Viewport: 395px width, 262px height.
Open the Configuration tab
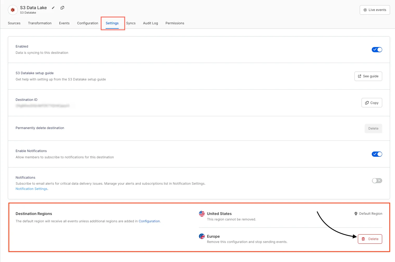88,23
